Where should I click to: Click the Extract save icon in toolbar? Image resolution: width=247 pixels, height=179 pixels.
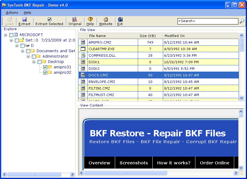(24, 19)
